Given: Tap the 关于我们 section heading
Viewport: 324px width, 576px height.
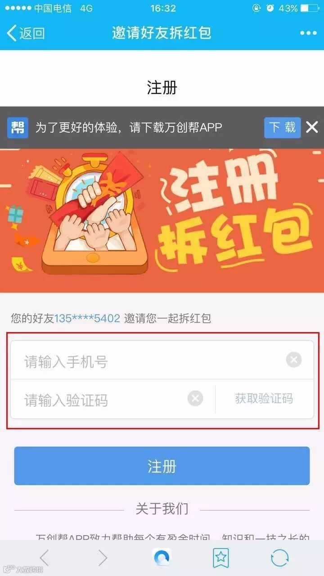Looking at the screenshot, I should click(x=162, y=509).
